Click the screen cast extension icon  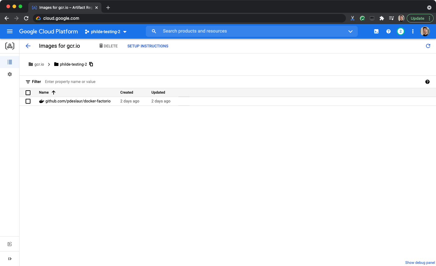pyautogui.click(x=372, y=18)
